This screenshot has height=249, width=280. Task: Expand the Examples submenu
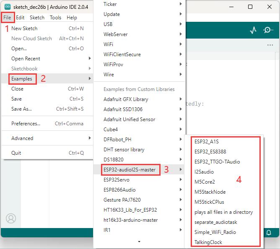click(x=47, y=78)
